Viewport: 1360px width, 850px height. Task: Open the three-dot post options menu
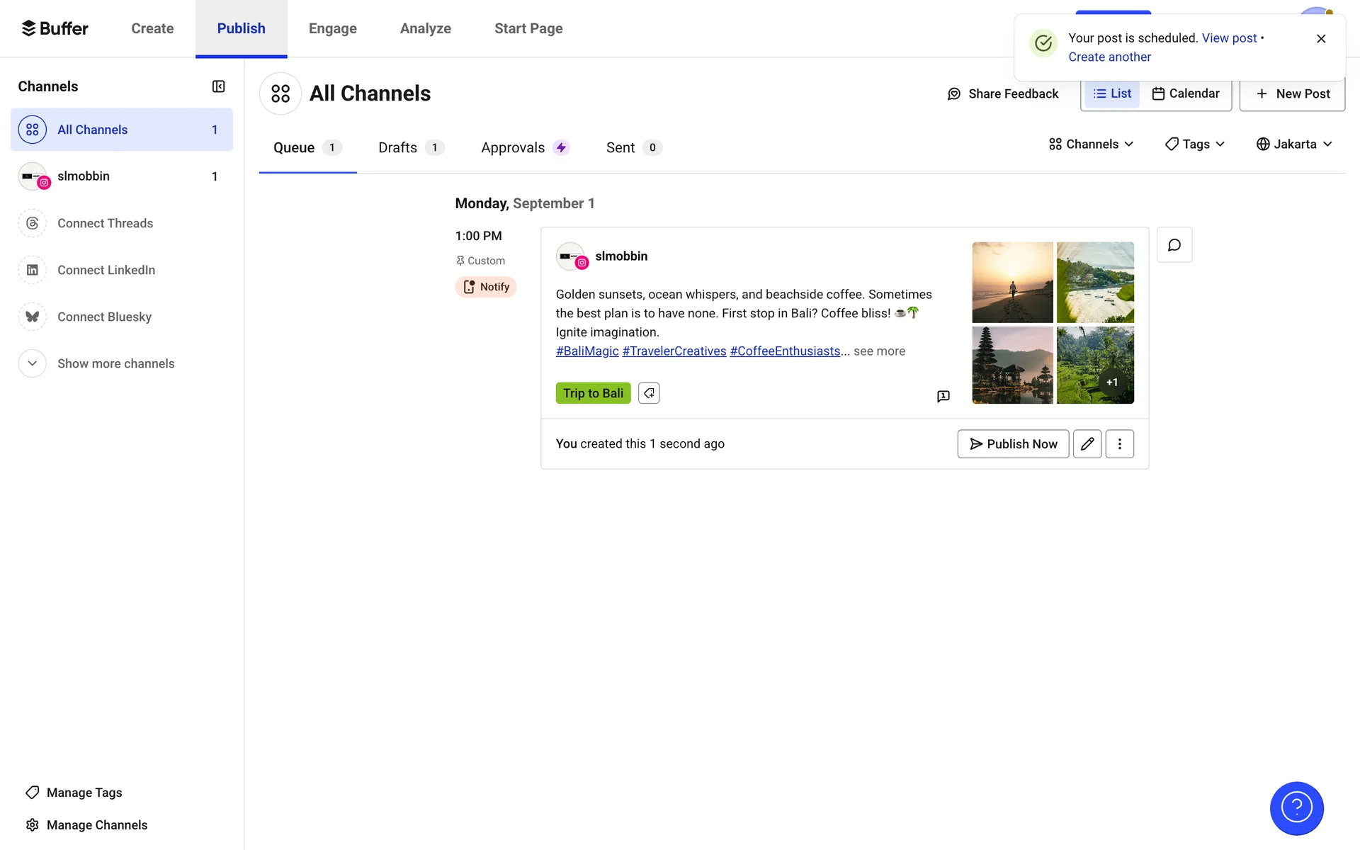click(1119, 444)
